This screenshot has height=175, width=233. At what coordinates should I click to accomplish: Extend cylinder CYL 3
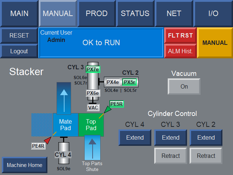coord(171,137)
